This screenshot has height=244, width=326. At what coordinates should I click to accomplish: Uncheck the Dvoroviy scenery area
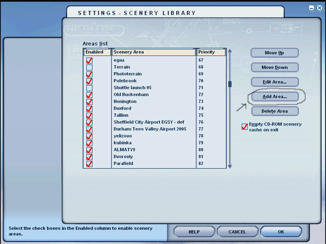click(90, 157)
